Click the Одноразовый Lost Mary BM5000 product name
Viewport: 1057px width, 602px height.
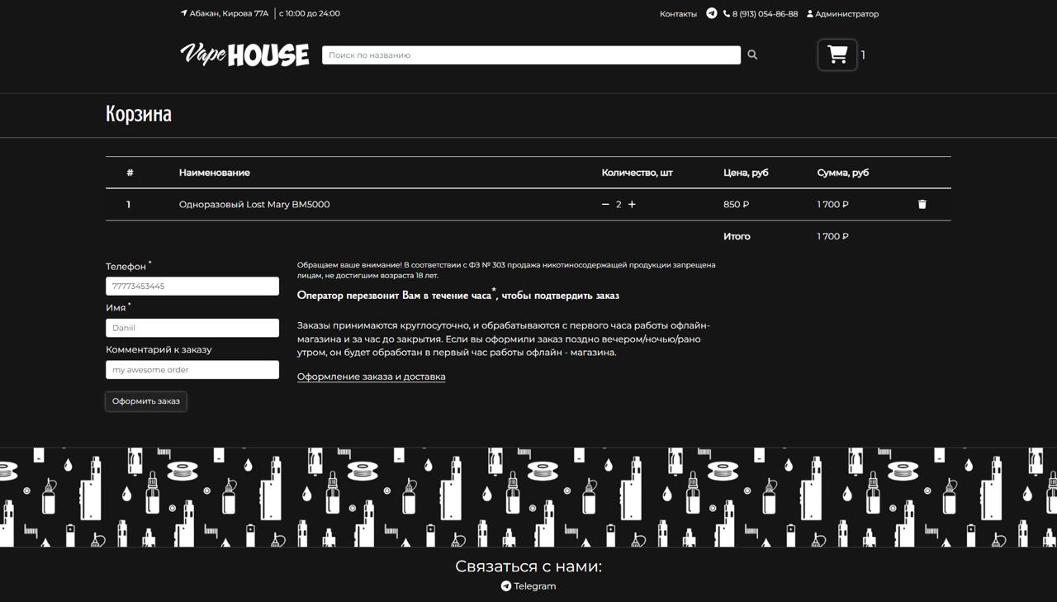click(x=254, y=203)
